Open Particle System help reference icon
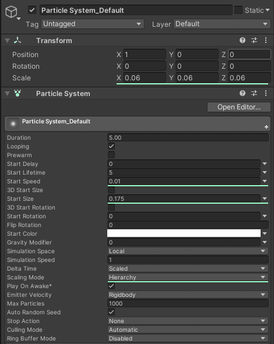This screenshot has height=344, width=274. (243, 93)
